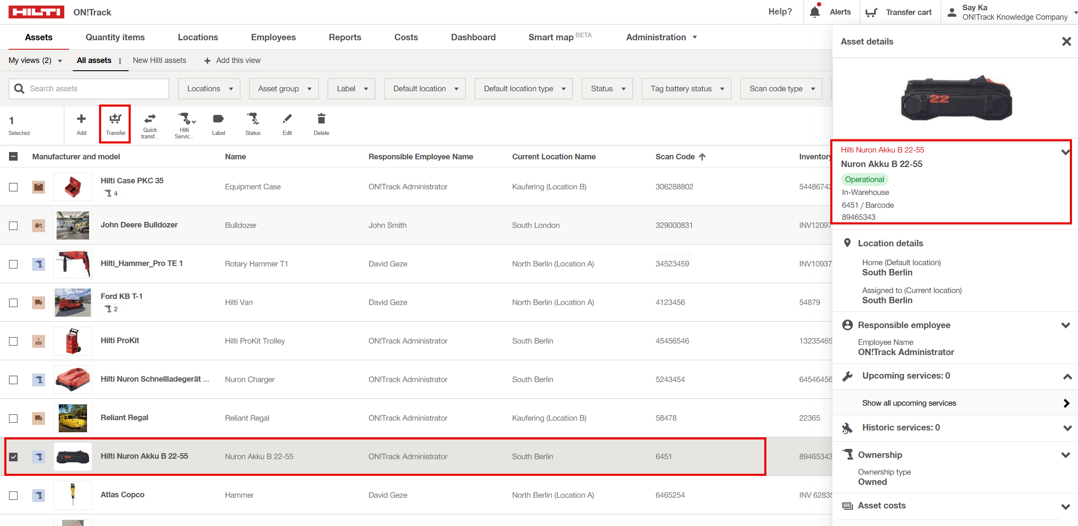Click inside the Search assets field
This screenshot has width=1078, height=526.
click(86, 89)
